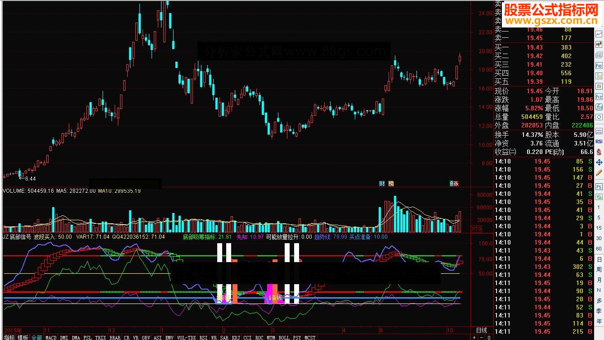
Task: Switch to MACD indicator
Action: [x=51, y=337]
